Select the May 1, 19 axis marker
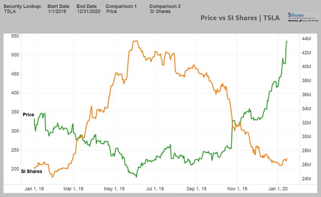The image size is (321, 197). pyautogui.click(x=114, y=189)
